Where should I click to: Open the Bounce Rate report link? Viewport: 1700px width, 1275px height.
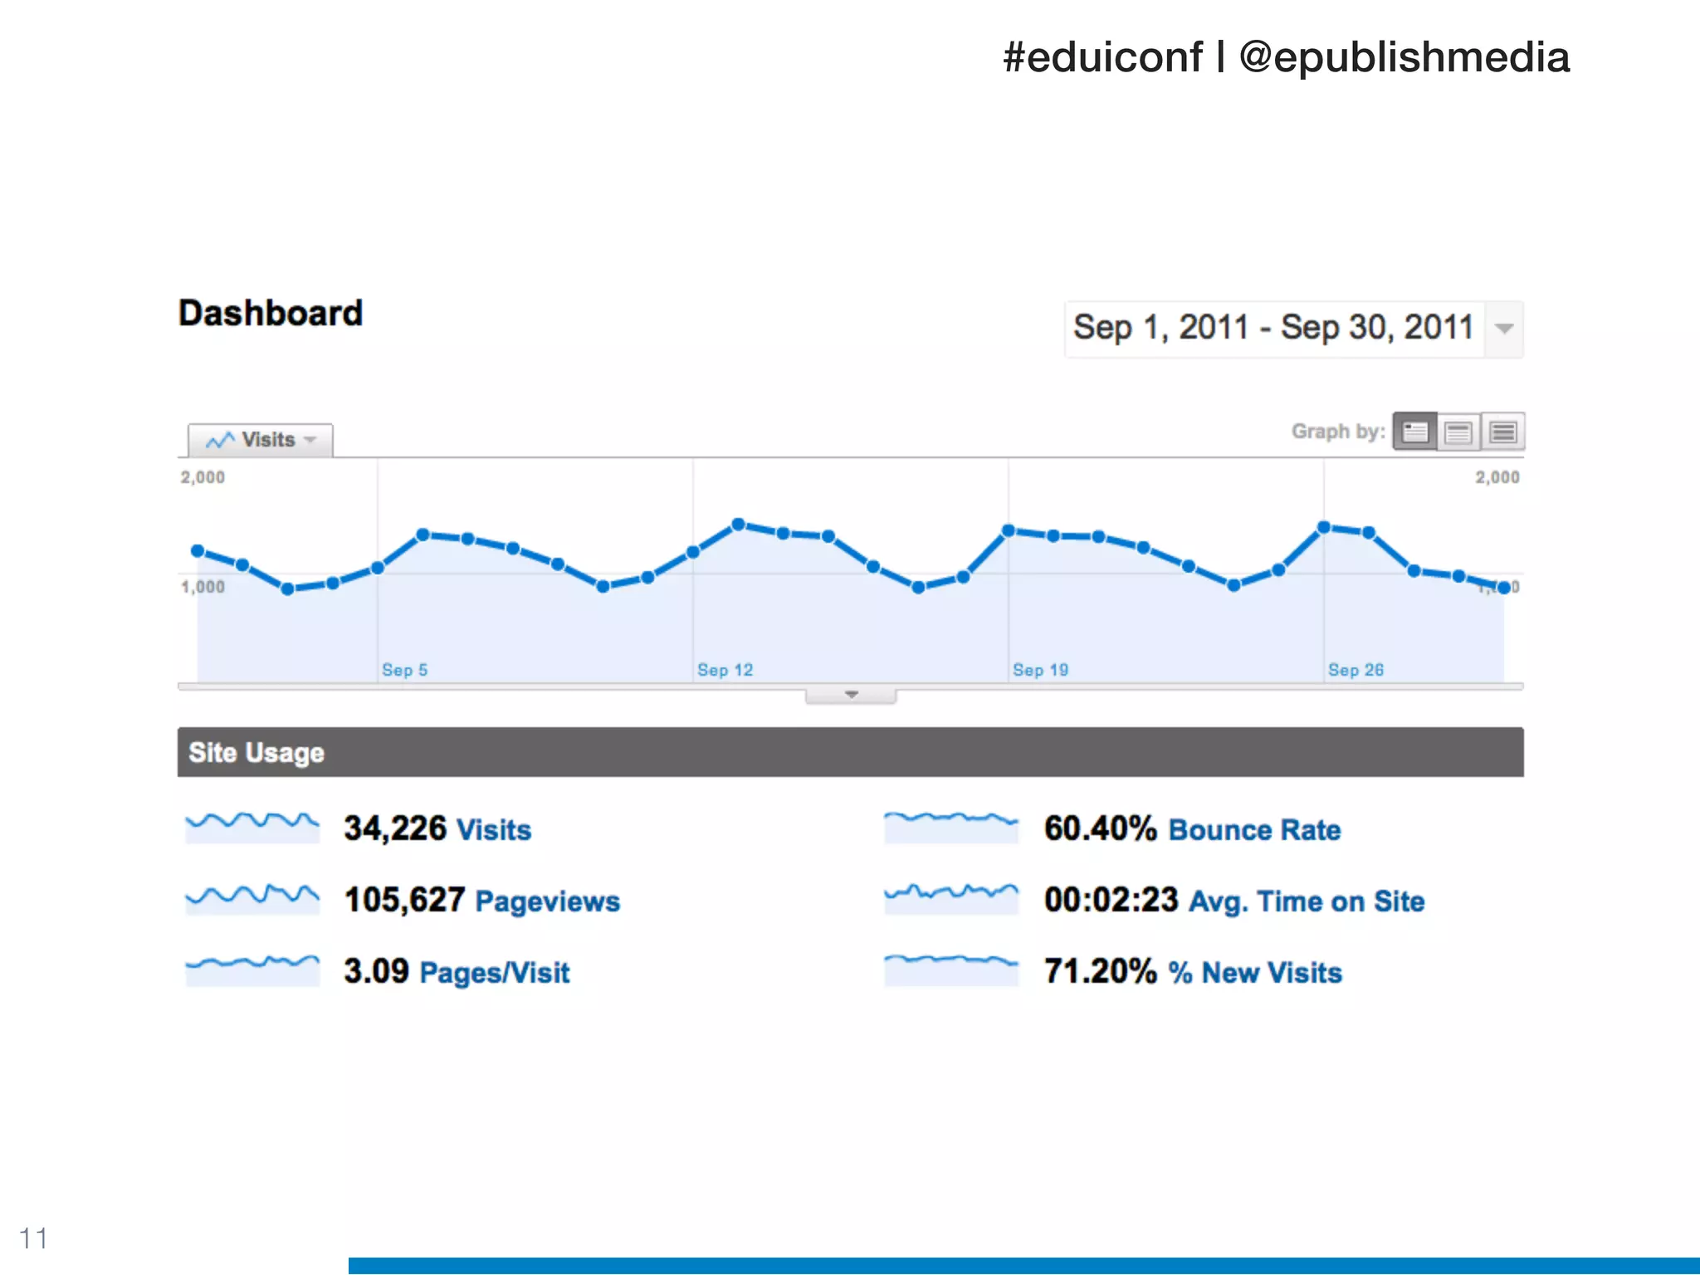(1254, 829)
